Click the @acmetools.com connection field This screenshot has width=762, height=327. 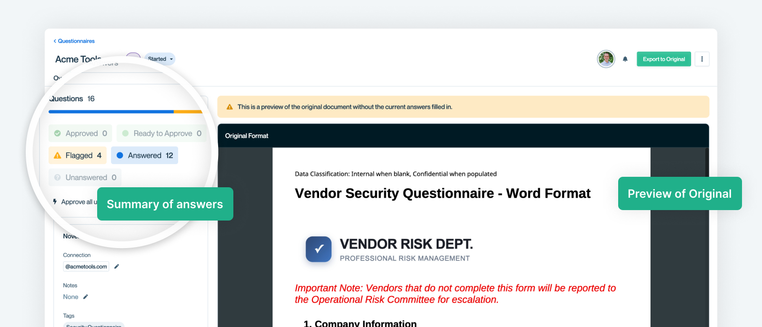coord(86,267)
